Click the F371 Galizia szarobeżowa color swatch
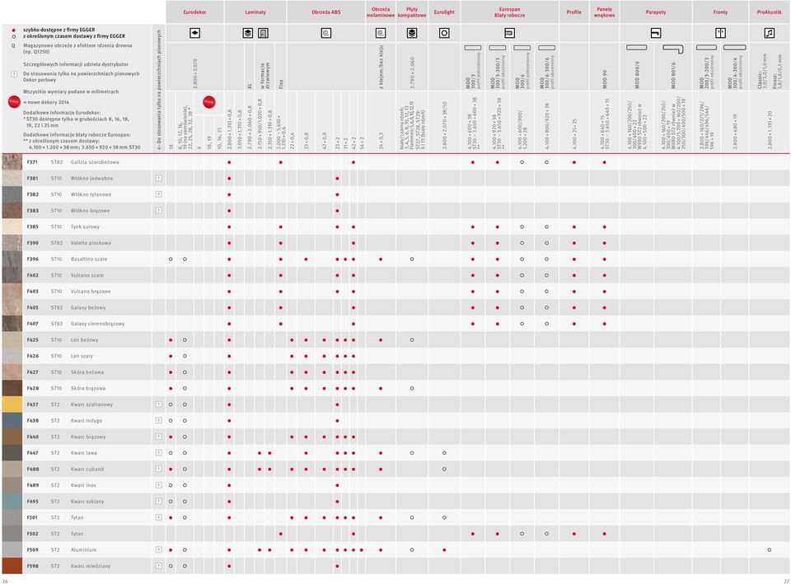This screenshot has height=584, width=791. pyautogui.click(x=12, y=162)
